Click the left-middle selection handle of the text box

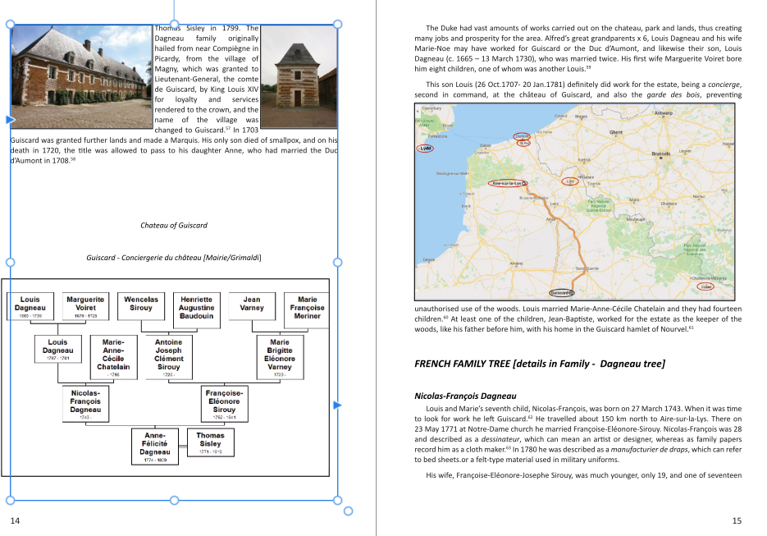(x=11, y=263)
